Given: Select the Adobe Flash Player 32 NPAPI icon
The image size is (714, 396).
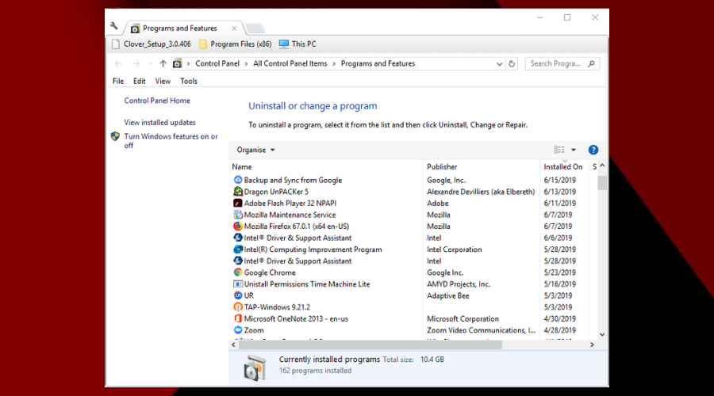Looking at the screenshot, I should click(238, 204).
